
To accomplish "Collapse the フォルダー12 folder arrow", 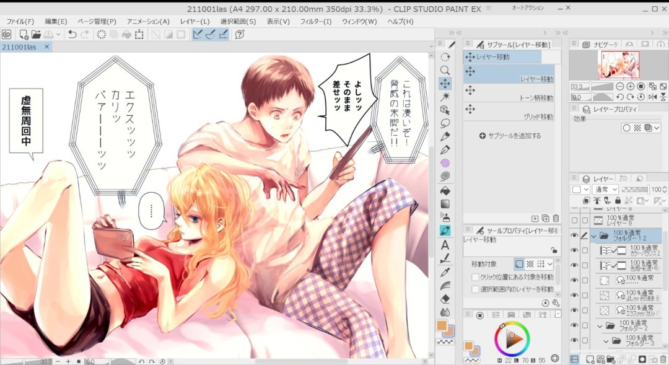I will tap(593, 235).
